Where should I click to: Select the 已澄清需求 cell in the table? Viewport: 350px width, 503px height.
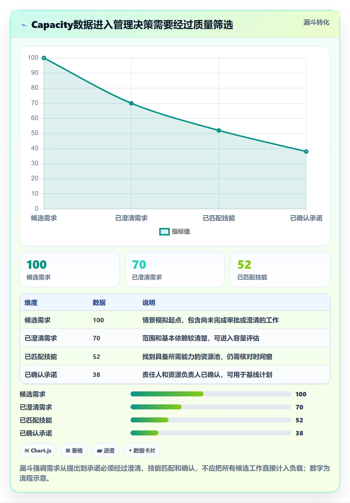(41, 338)
